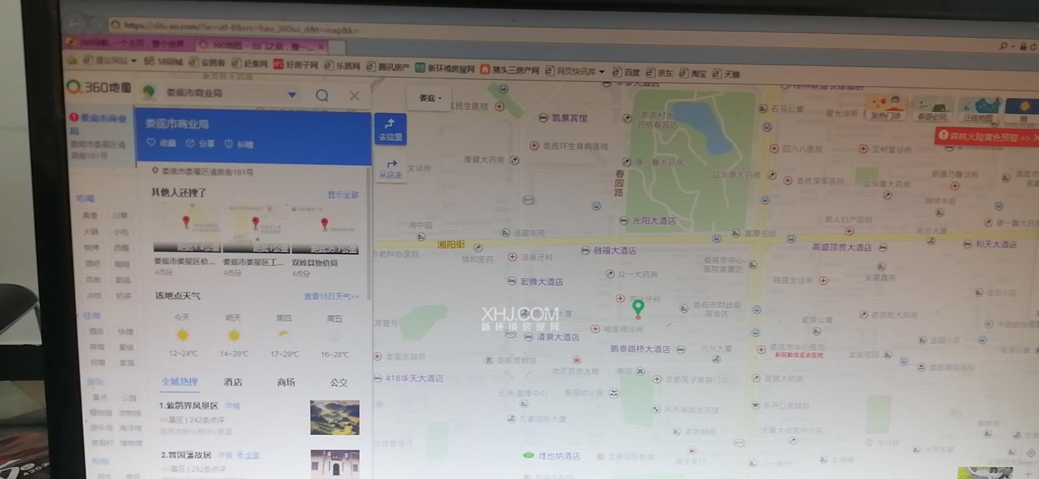This screenshot has height=479, width=1039.
Task: Click the 四六八医院 hospital marker icon
Action: [x=774, y=148]
